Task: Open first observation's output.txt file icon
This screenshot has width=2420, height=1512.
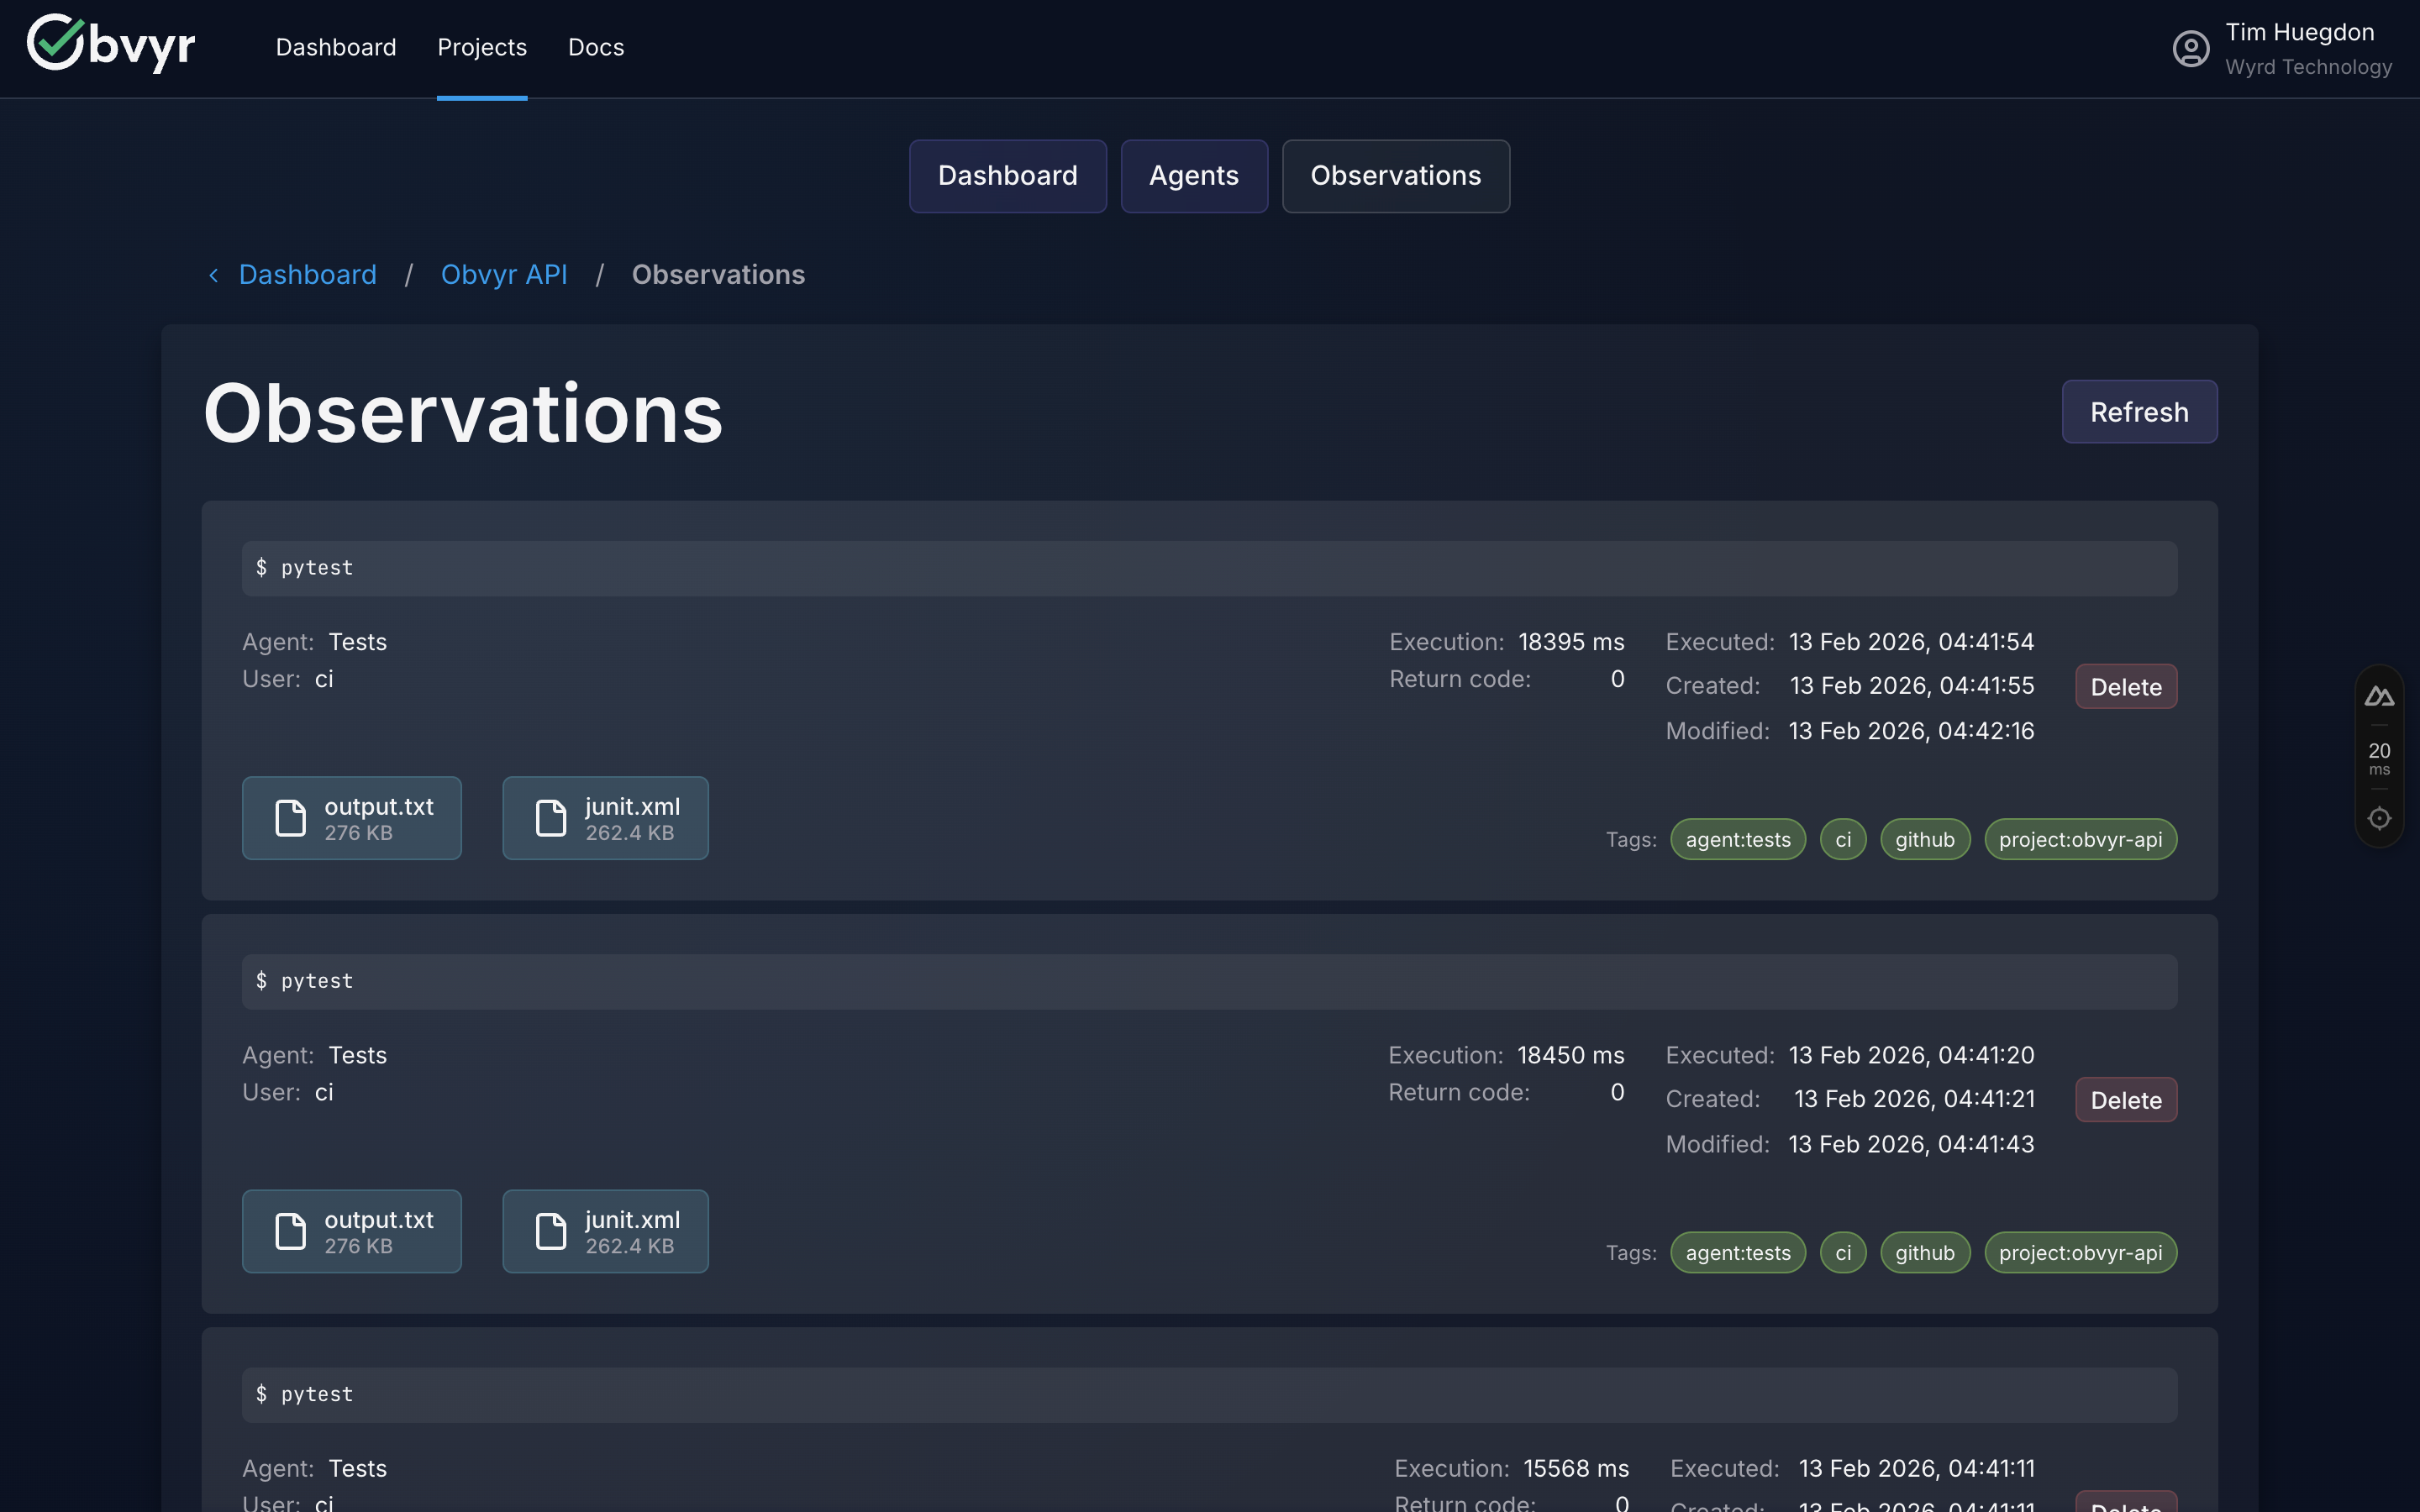Action: [290, 818]
